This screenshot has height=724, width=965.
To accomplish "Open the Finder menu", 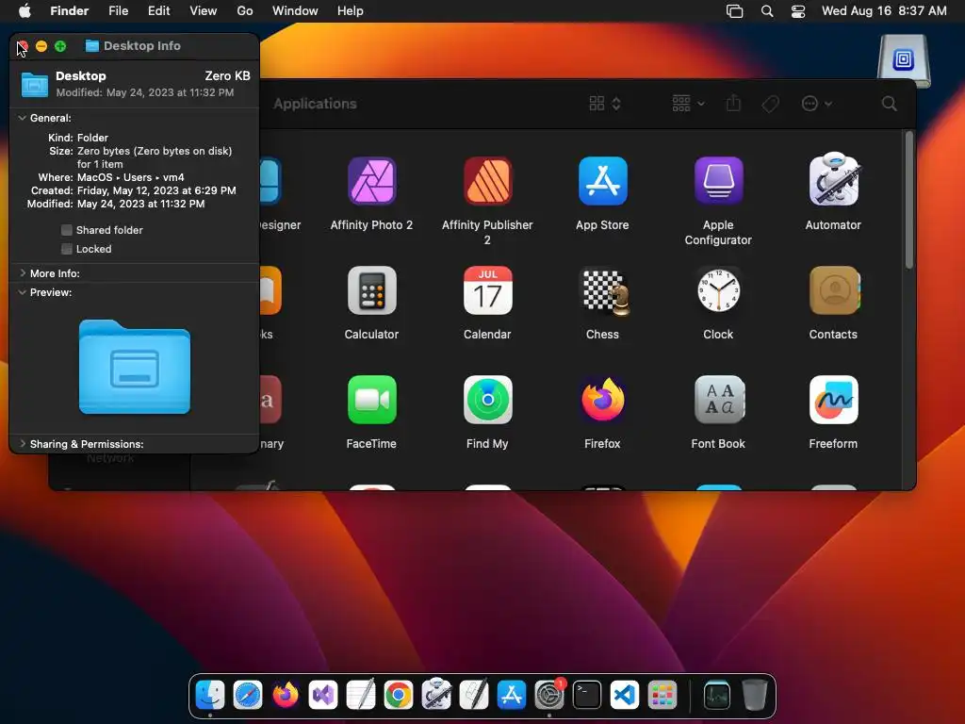I will 70,10.
